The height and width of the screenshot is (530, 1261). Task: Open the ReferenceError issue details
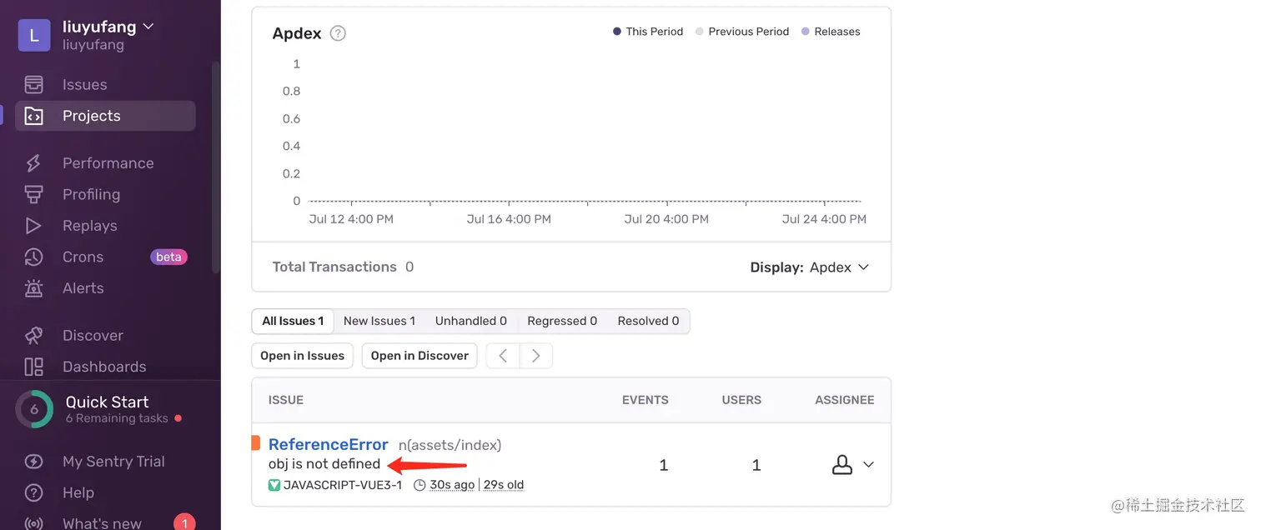point(328,443)
